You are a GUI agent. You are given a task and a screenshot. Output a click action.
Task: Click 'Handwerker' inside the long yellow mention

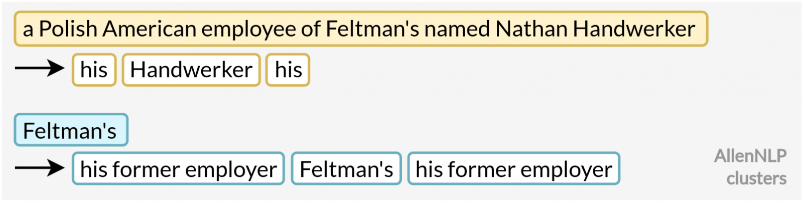pyautogui.click(x=634, y=29)
